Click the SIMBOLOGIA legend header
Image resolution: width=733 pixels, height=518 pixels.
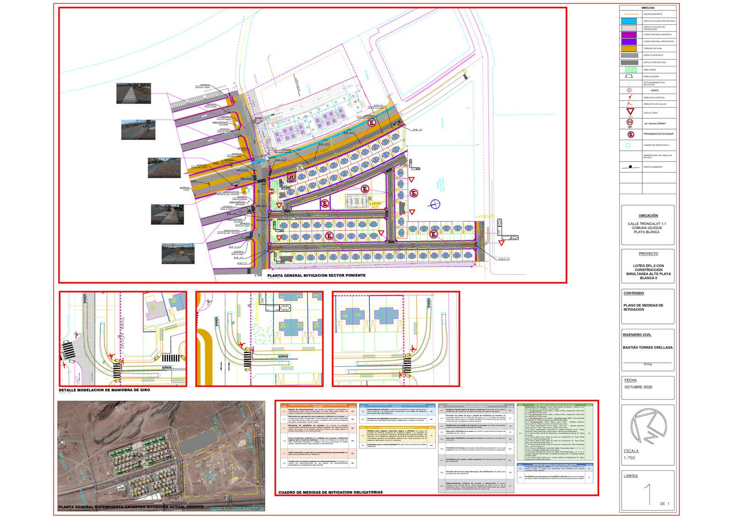tap(648, 8)
